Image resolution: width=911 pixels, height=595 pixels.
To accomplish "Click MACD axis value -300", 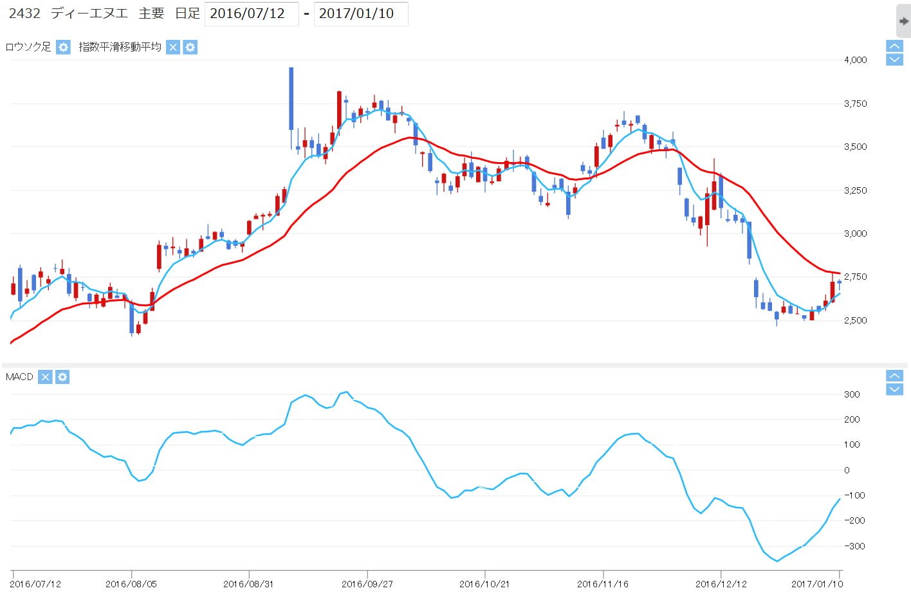I will click(x=854, y=546).
